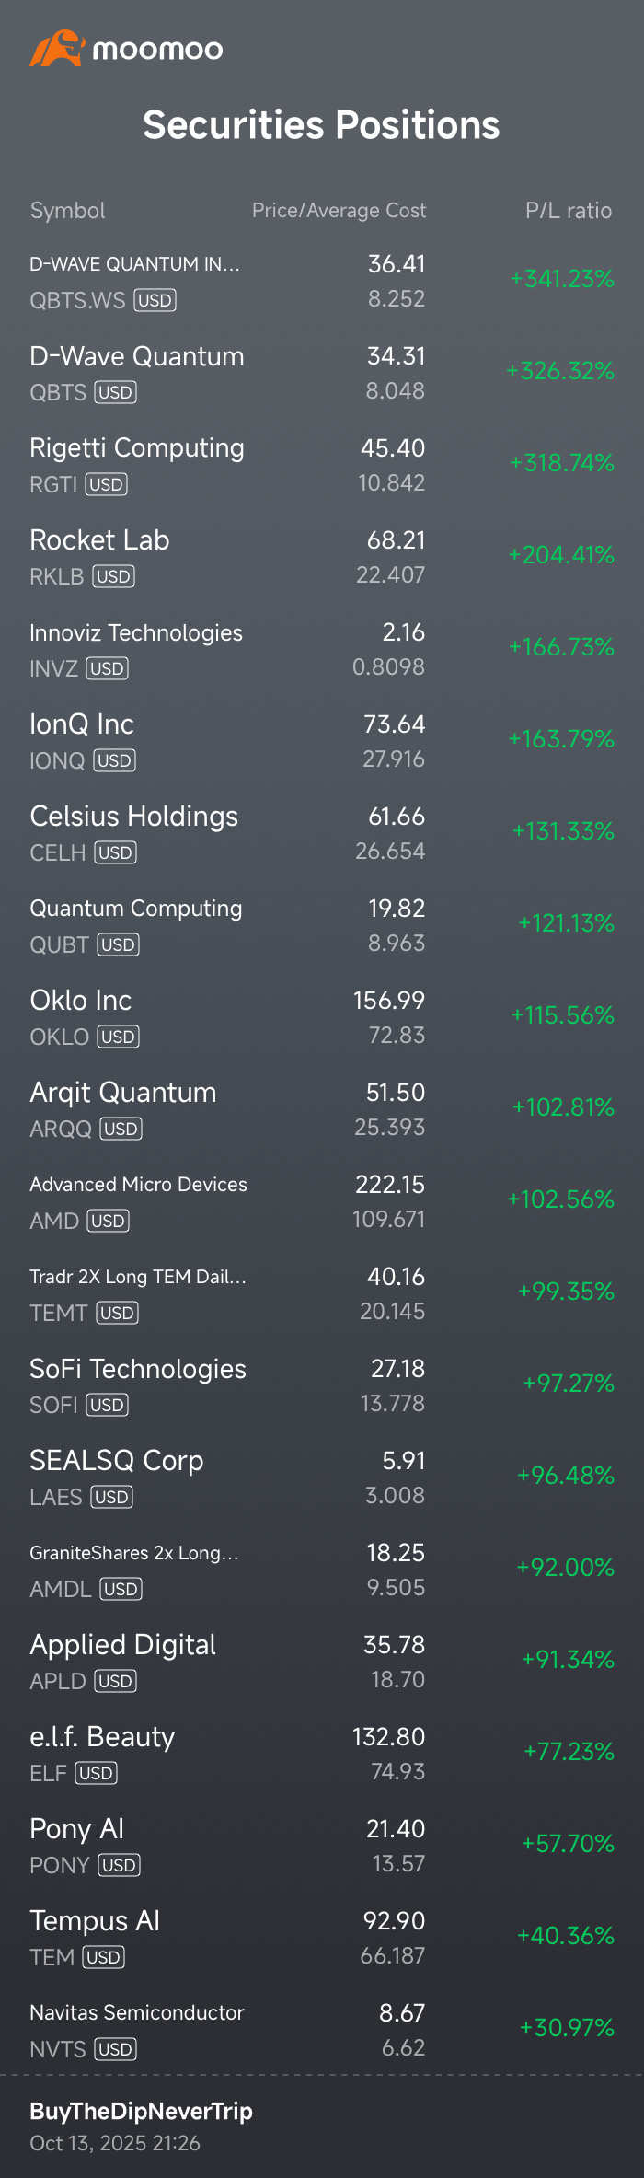Click the USD badge next to OKLO

tap(118, 1037)
